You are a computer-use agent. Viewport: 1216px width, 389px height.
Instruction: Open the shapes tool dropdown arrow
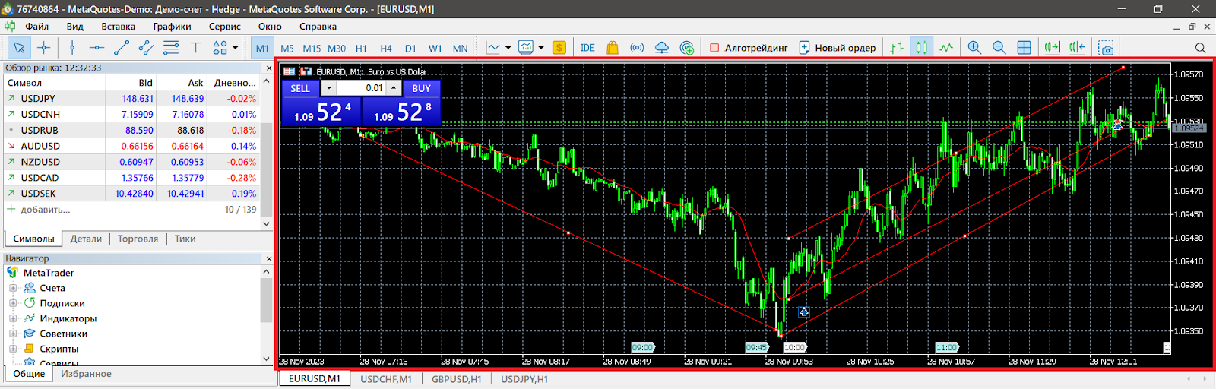236,48
